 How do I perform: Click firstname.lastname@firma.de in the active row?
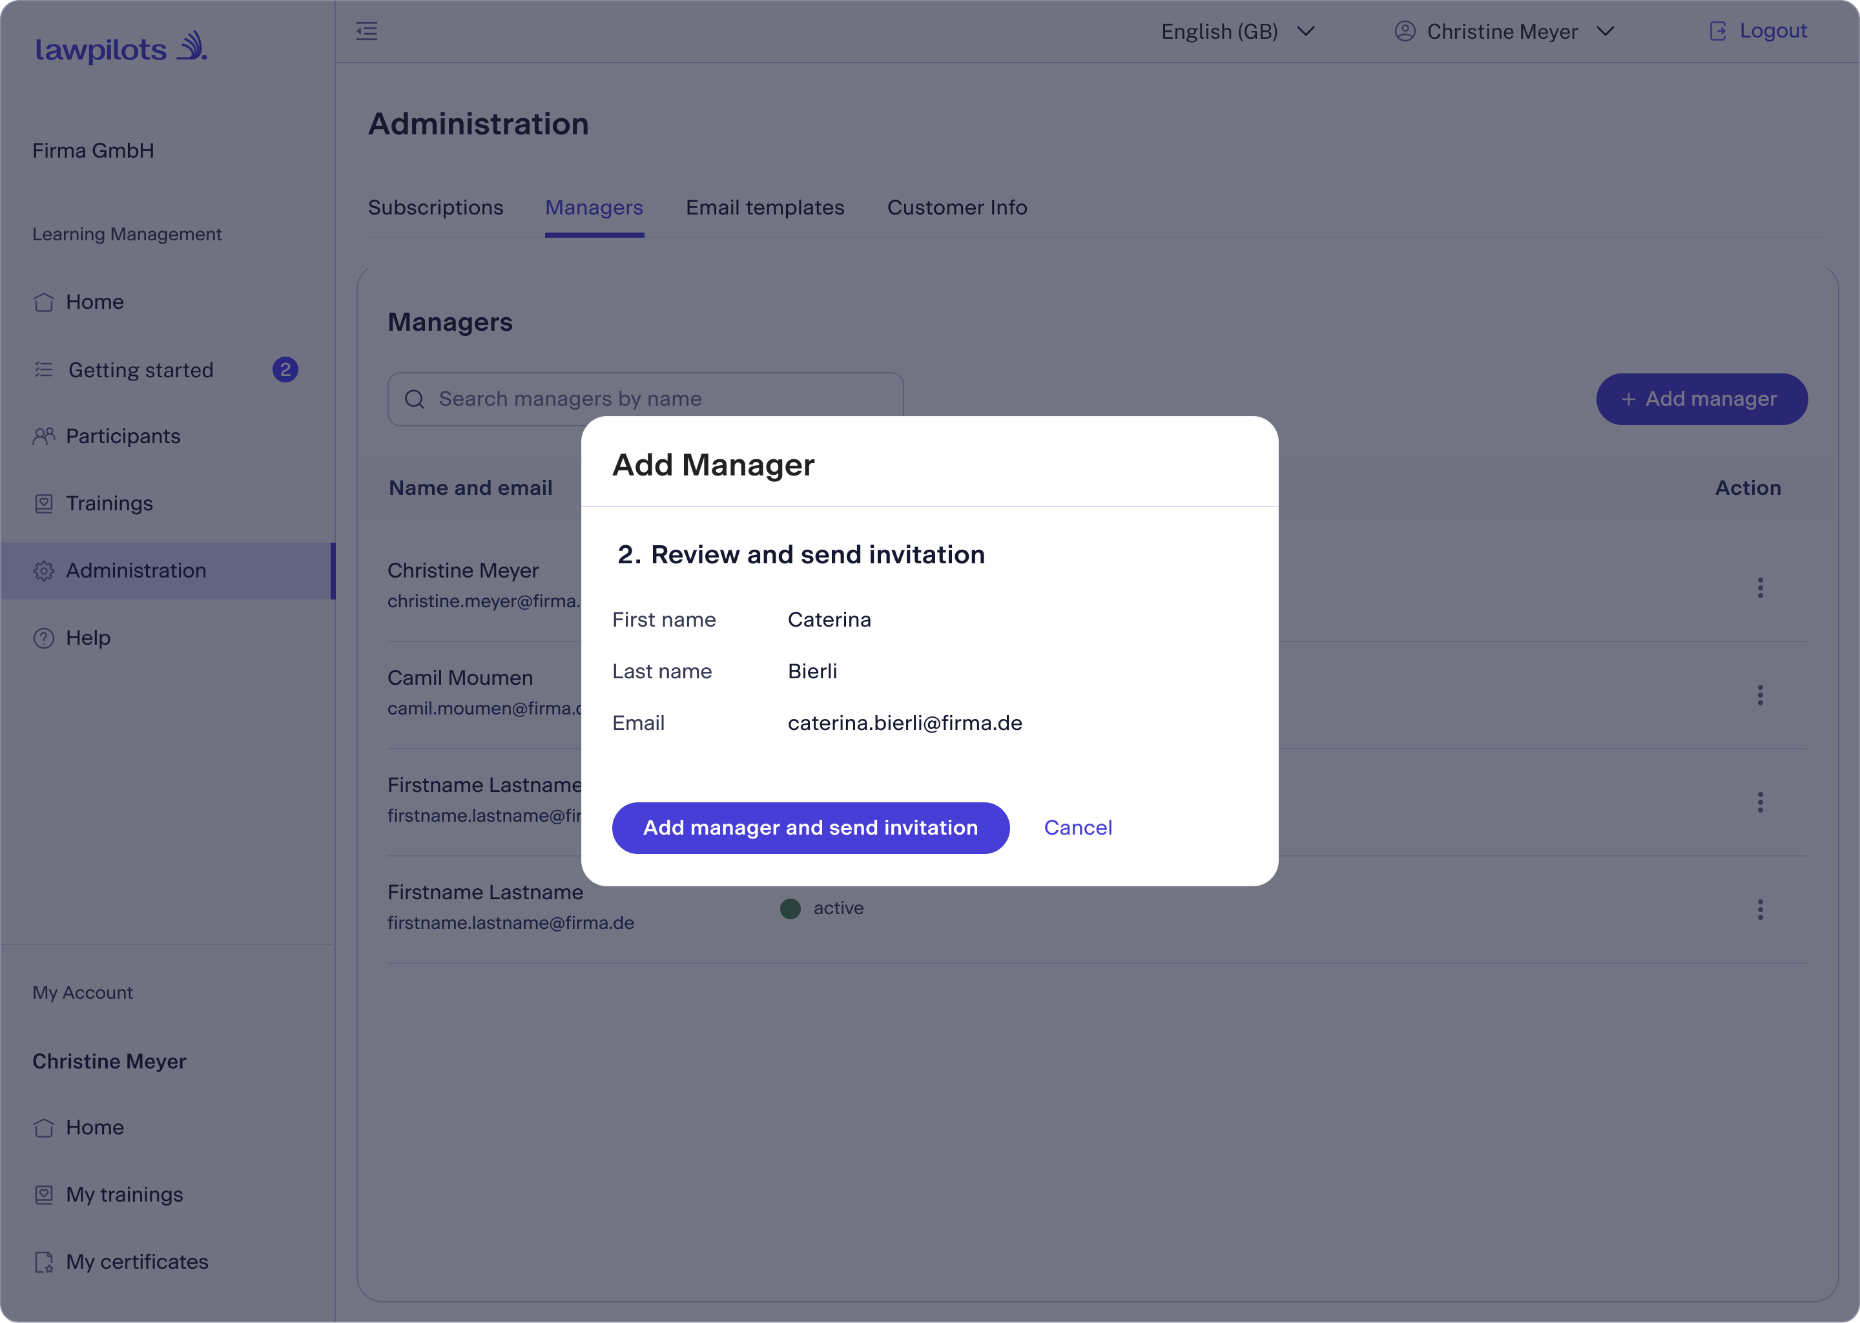pos(511,923)
